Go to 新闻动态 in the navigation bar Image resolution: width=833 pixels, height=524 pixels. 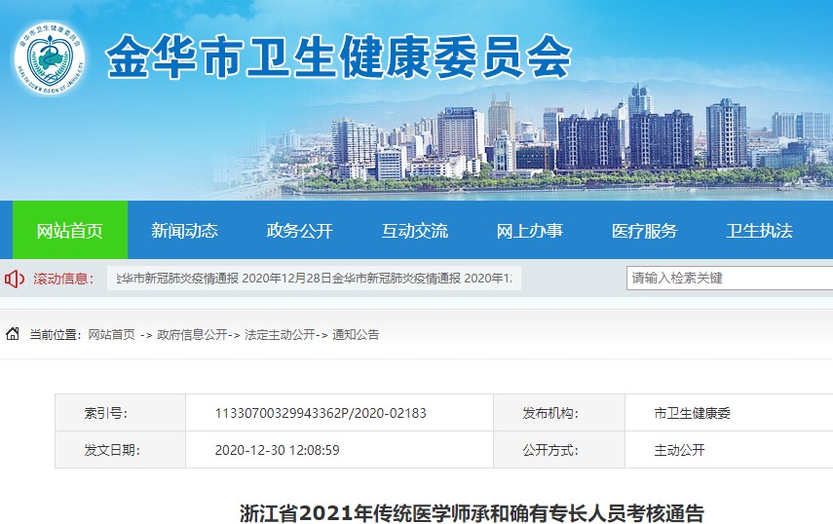coord(184,231)
